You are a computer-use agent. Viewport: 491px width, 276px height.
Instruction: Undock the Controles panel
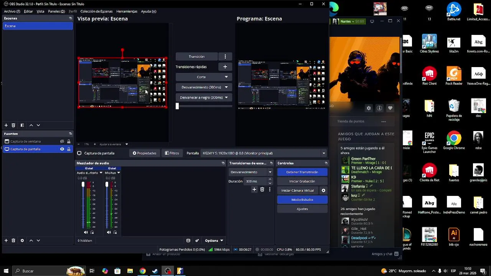[326, 163]
